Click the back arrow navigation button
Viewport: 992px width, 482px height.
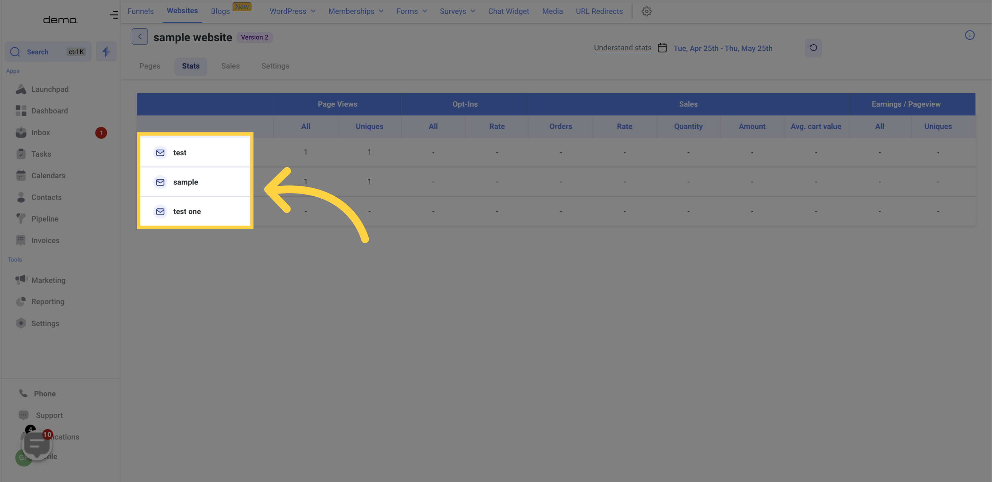(139, 36)
